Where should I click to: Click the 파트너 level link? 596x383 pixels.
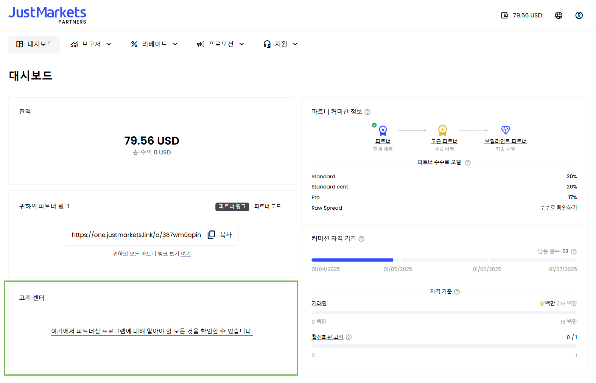click(383, 142)
